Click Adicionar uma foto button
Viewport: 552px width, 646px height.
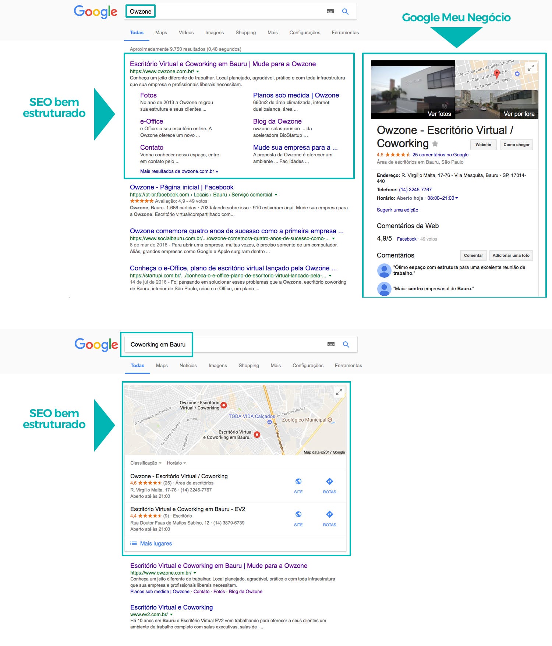tap(511, 256)
